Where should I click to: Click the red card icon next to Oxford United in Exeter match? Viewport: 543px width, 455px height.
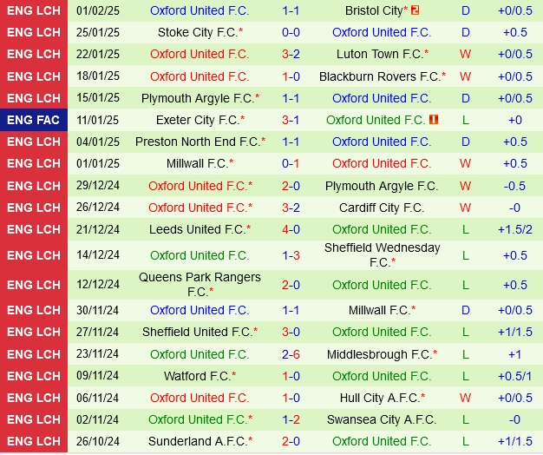[x=433, y=120]
